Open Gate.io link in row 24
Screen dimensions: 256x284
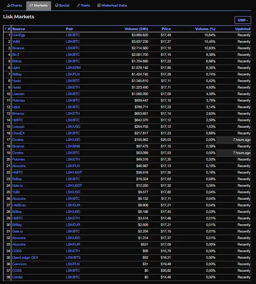(17, 185)
